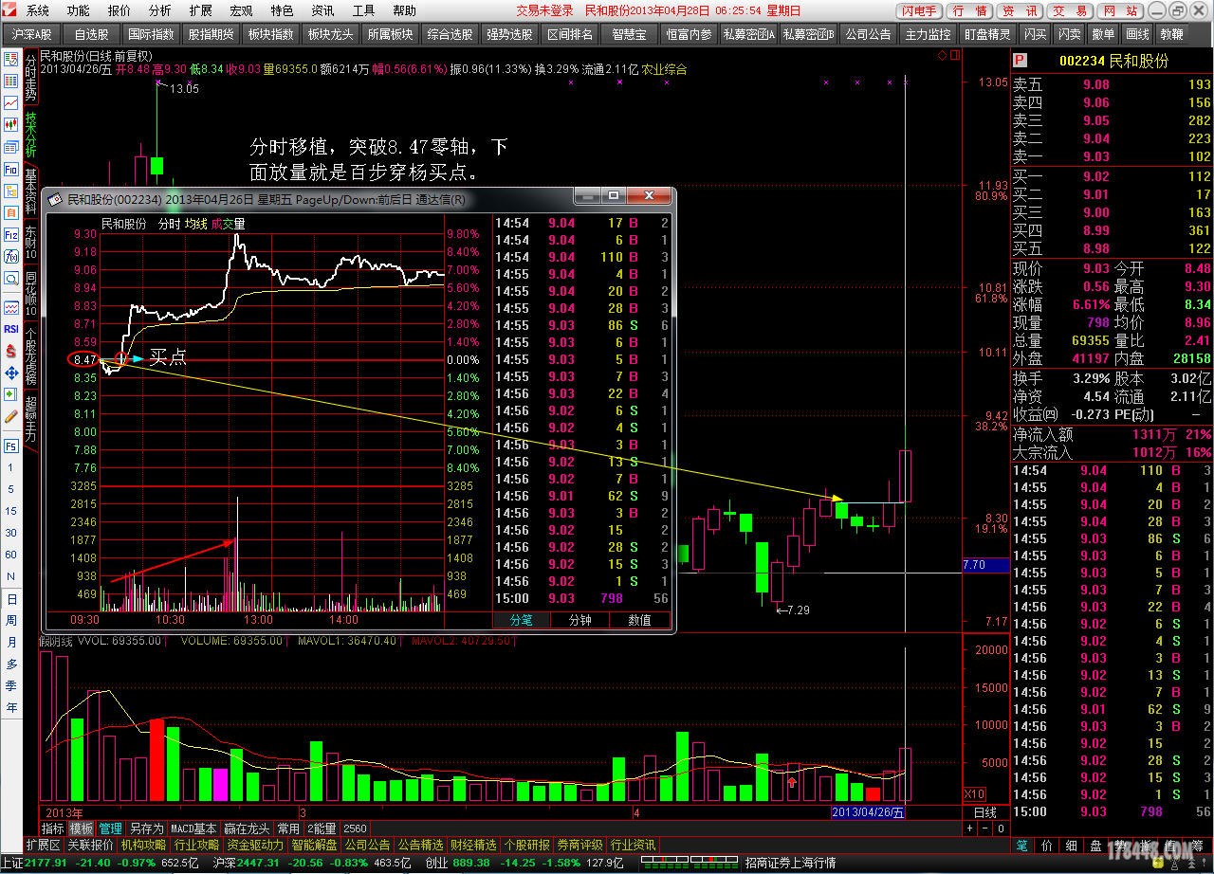
Task: Open the 分析 menu
Action: 159,10
